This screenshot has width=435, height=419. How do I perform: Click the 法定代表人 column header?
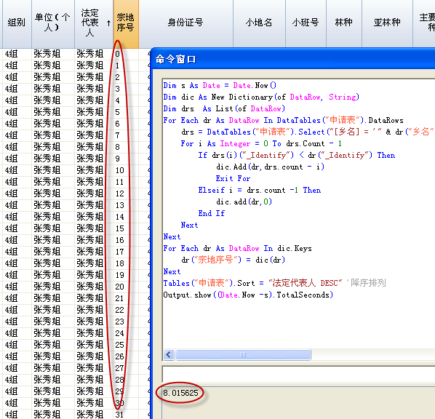tap(94, 23)
